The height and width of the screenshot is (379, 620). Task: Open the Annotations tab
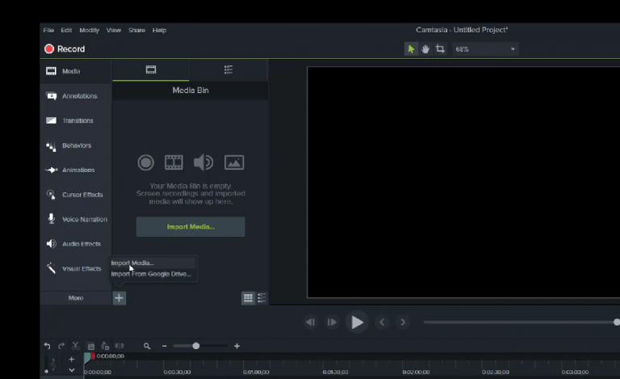click(x=76, y=95)
